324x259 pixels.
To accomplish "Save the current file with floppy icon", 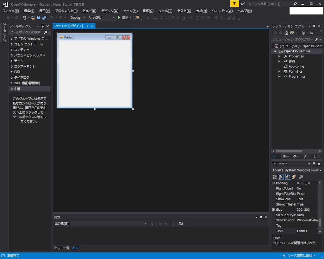I will [x=39, y=18].
